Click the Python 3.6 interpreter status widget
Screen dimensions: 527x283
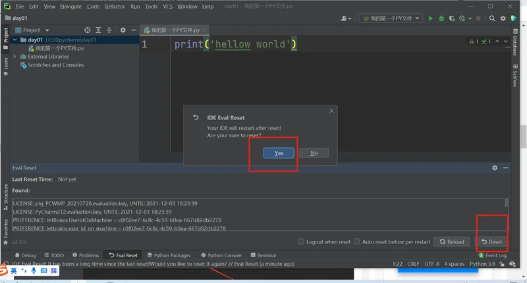click(x=484, y=264)
